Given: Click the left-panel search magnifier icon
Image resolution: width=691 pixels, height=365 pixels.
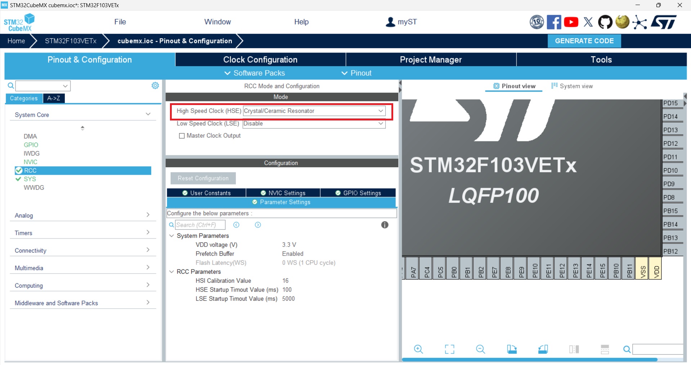Looking at the screenshot, I should pos(11,86).
